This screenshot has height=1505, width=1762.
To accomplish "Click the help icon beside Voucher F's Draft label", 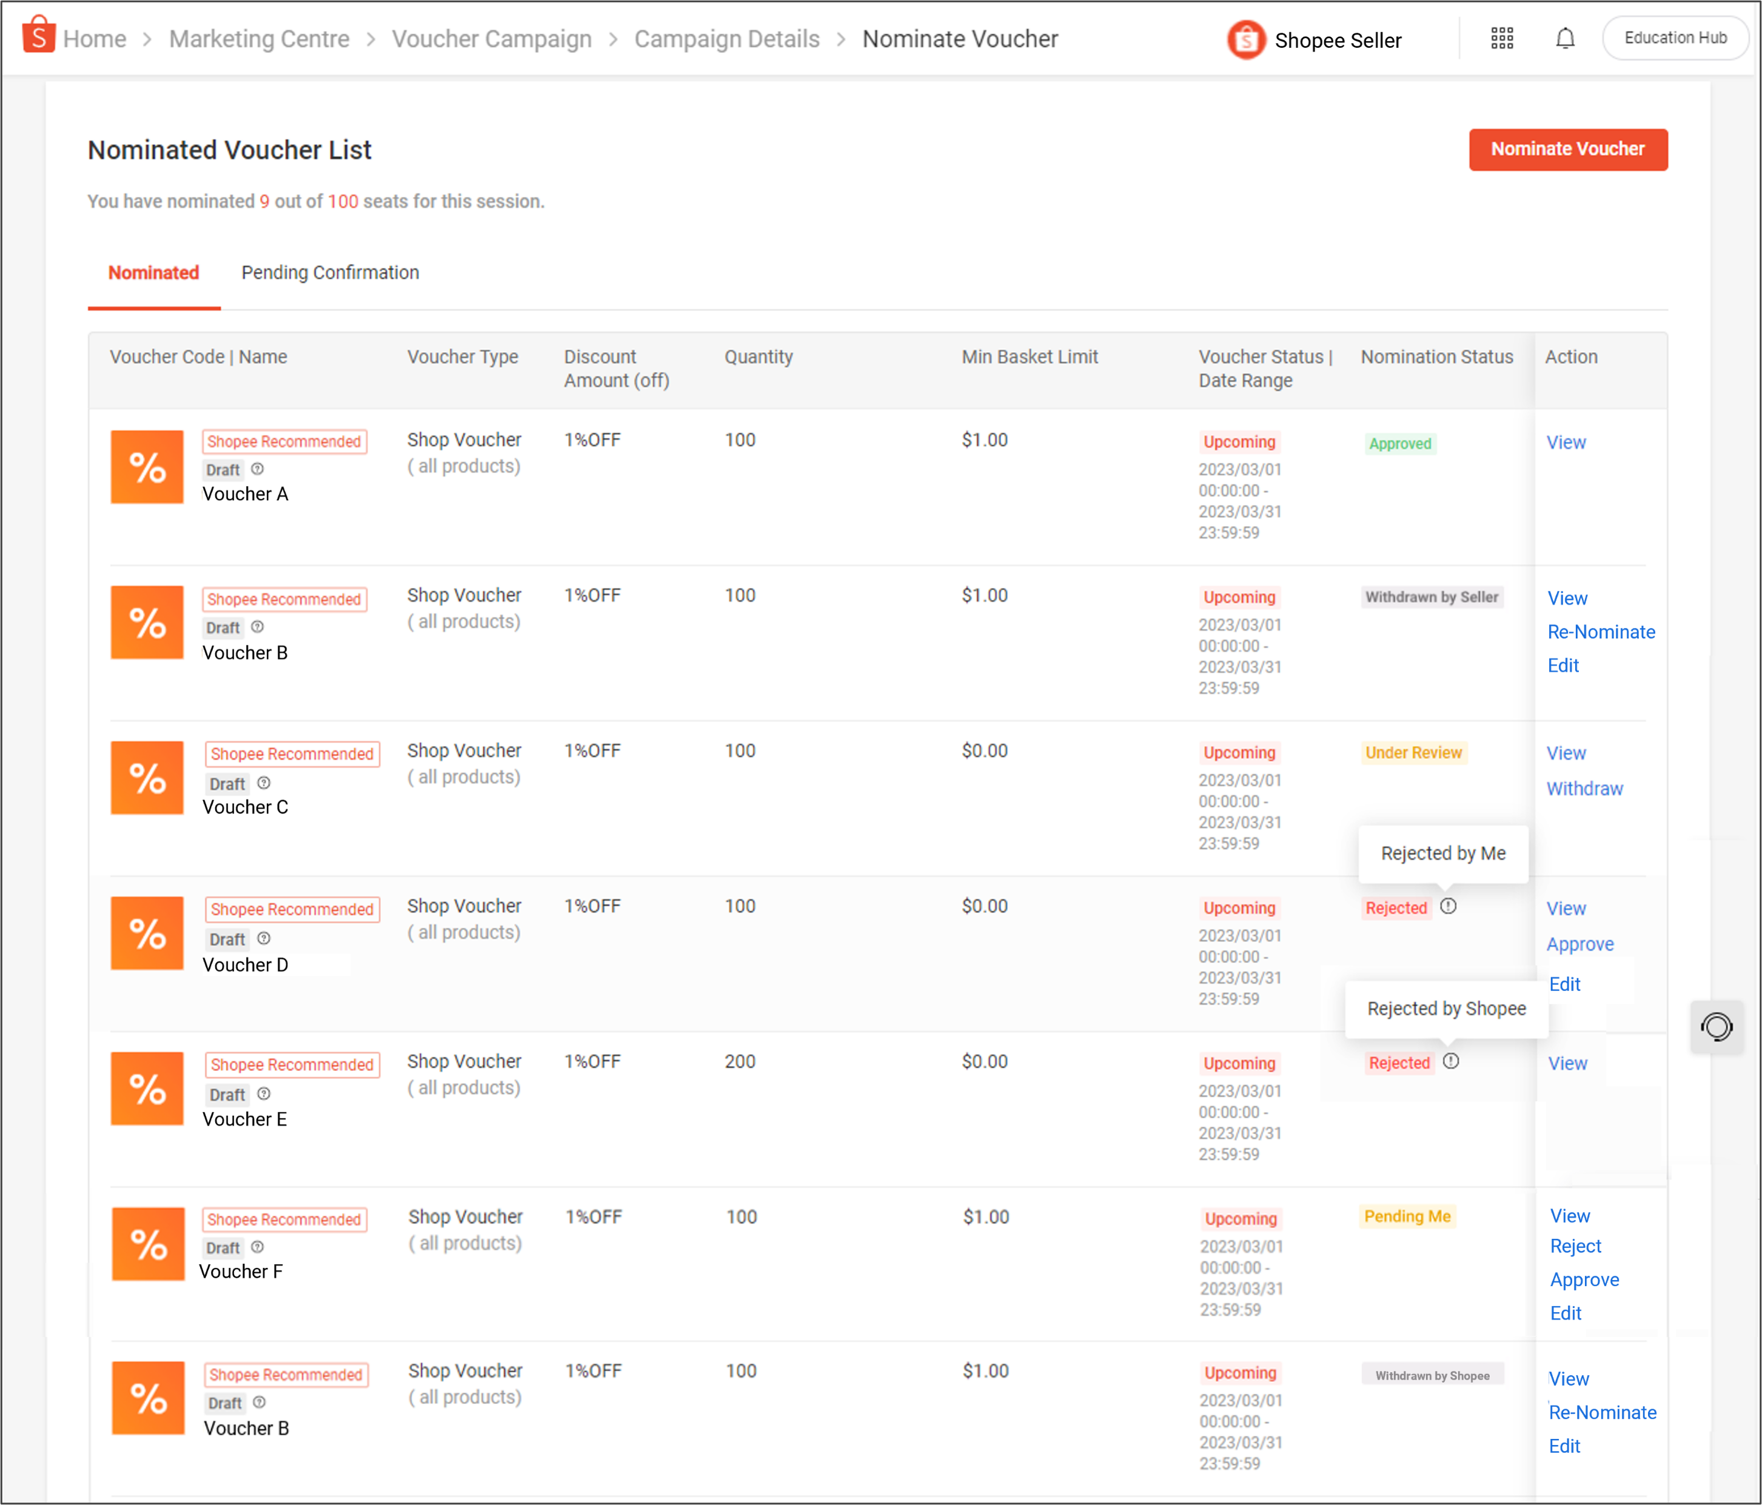I will point(258,1247).
